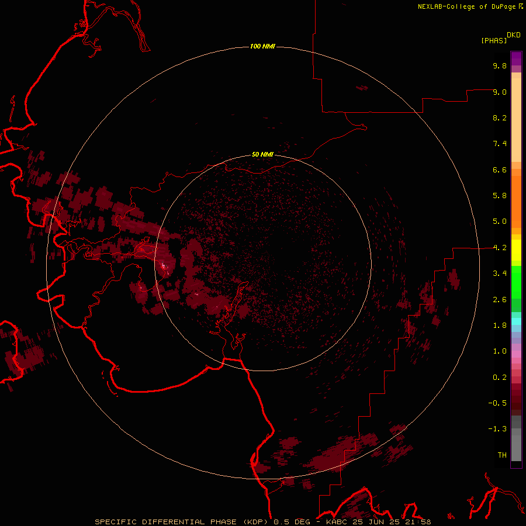Click the 3.4 legend value
Viewport: 526px width, 526px height.
pyautogui.click(x=500, y=274)
